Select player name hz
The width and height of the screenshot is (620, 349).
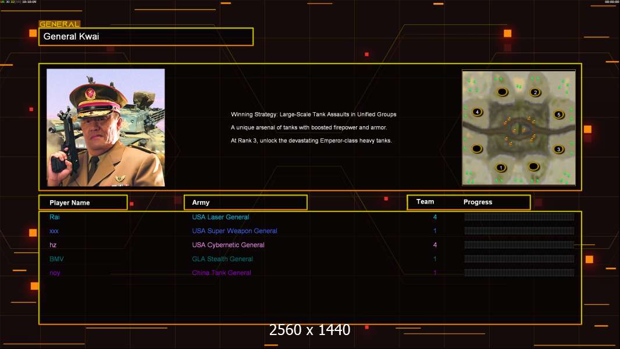tap(53, 245)
